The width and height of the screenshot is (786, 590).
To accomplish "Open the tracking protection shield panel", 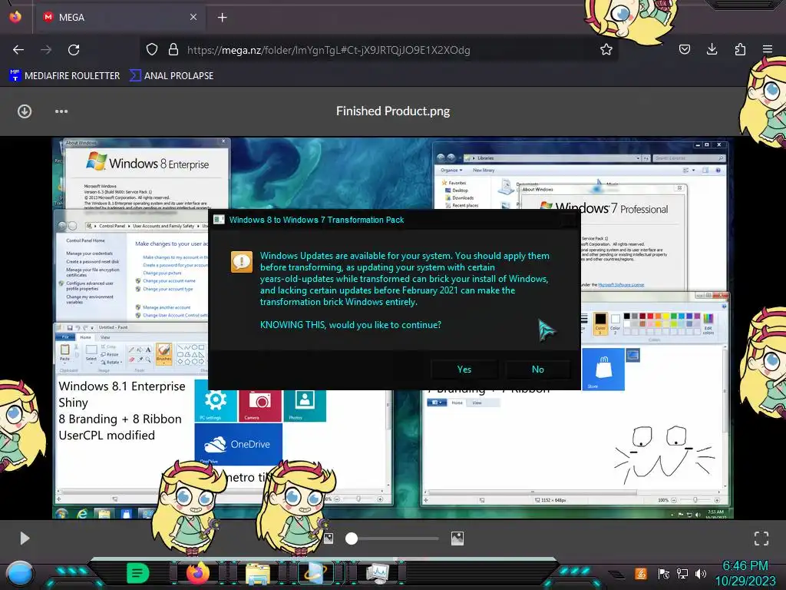I will (152, 49).
